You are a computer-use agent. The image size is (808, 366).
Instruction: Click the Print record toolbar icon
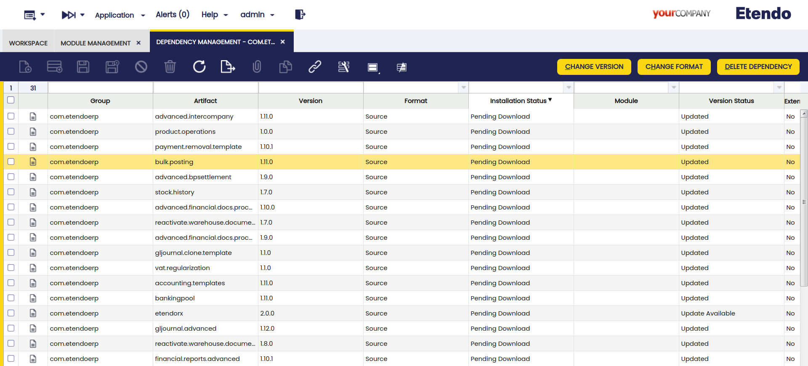401,67
